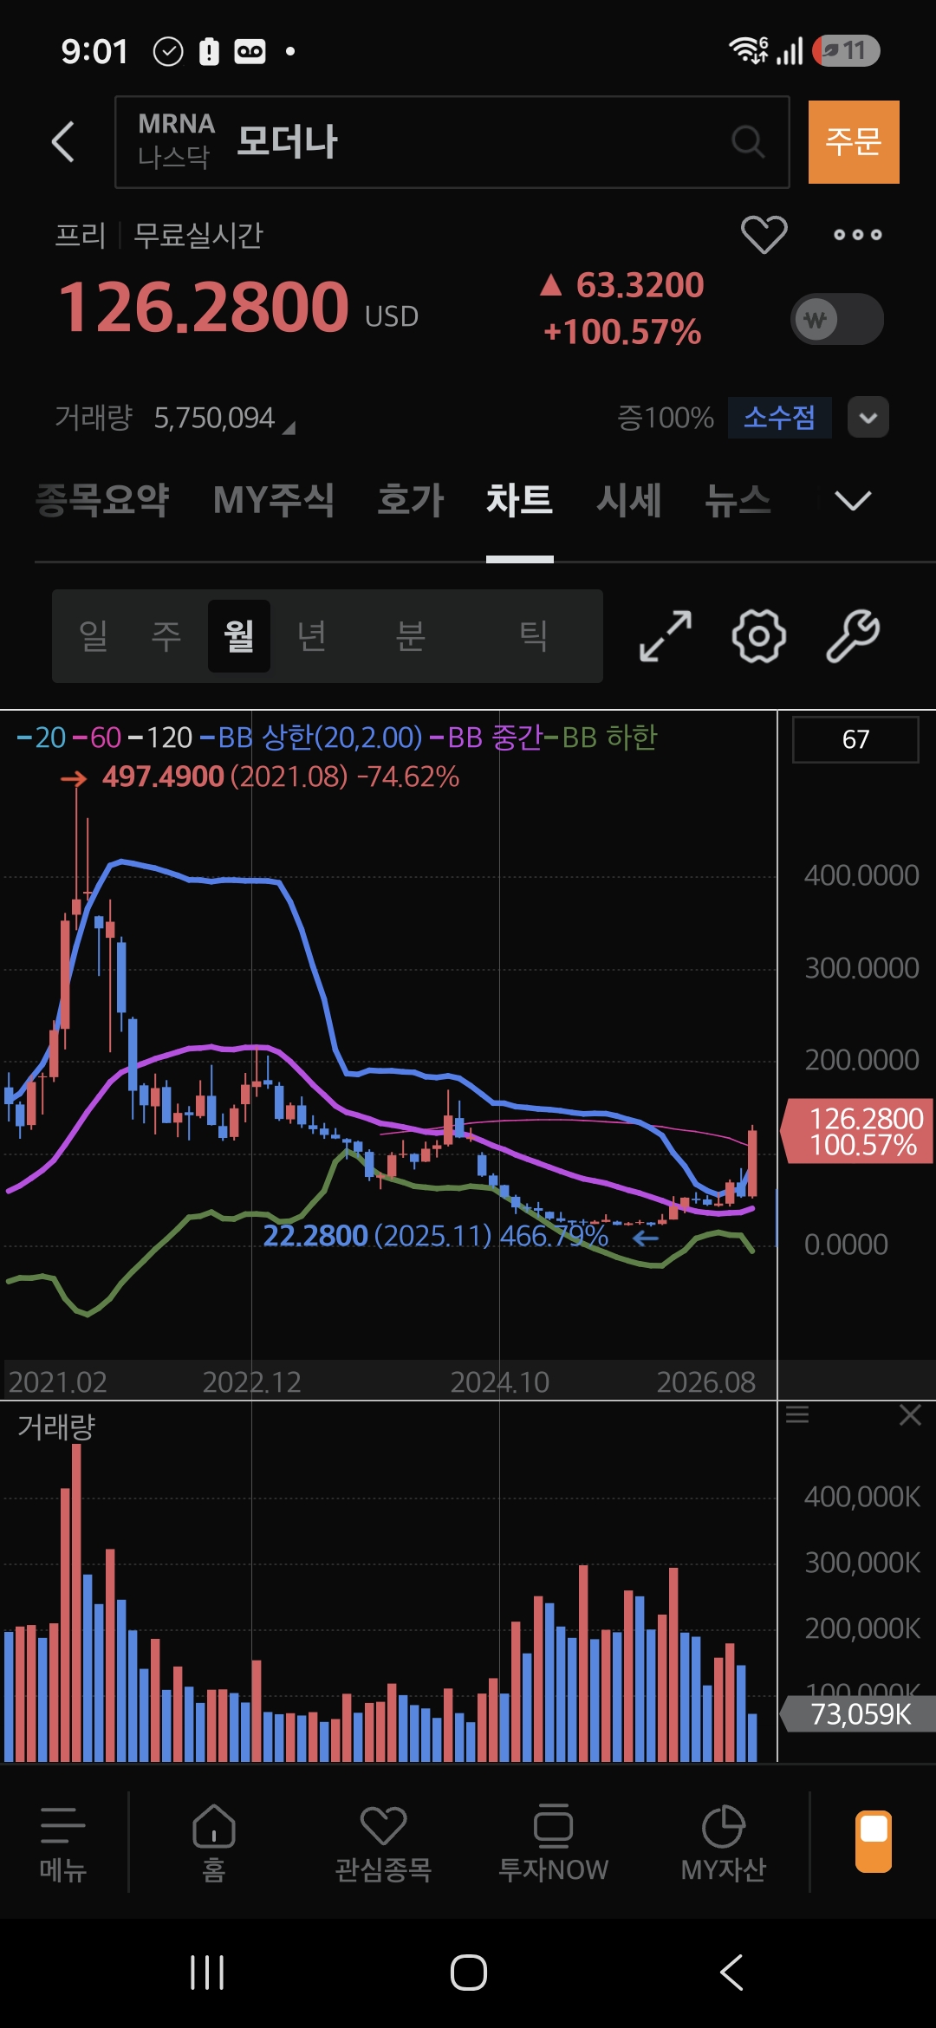
Task: Expand the trading volume 거래량 detail arrow
Action: 289,427
